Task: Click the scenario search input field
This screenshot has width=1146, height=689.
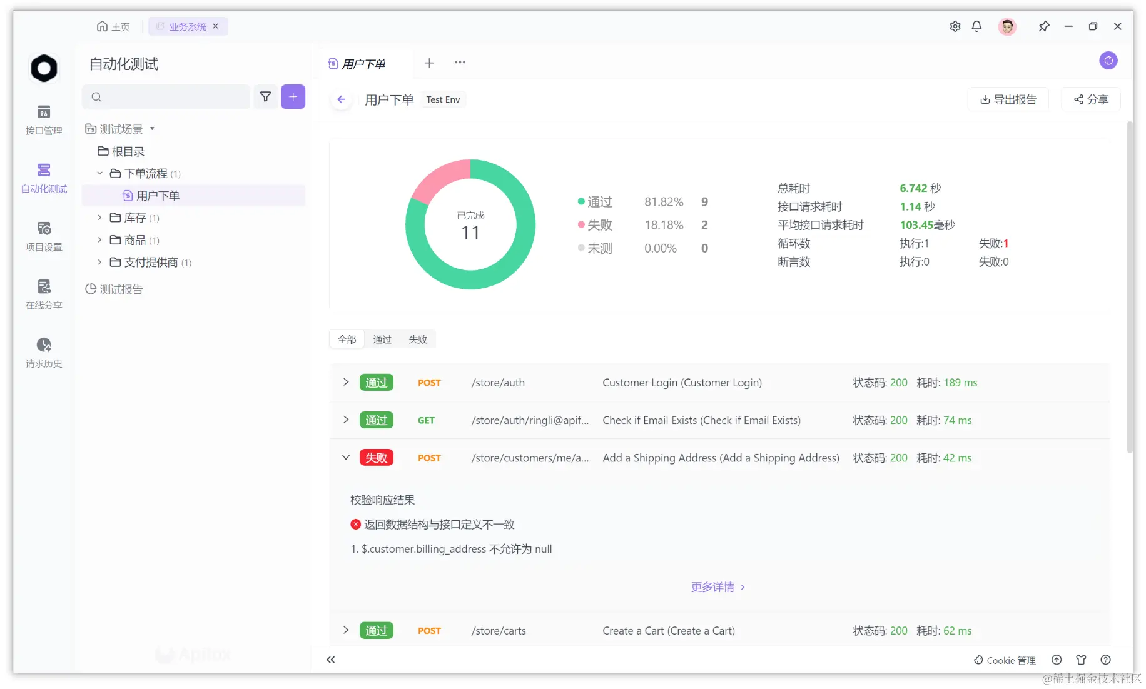Action: [166, 97]
